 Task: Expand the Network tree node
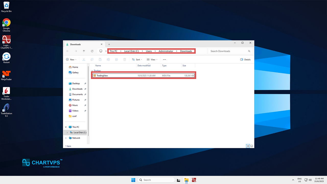click(x=66, y=138)
